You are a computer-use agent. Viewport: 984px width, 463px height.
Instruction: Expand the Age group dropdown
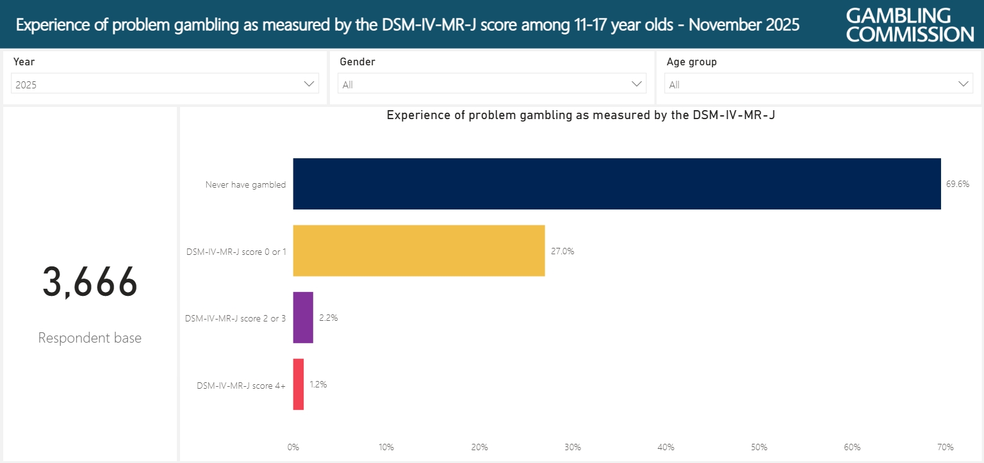coord(818,83)
